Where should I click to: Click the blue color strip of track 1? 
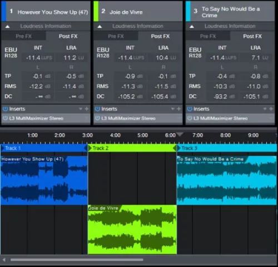click(4, 11)
